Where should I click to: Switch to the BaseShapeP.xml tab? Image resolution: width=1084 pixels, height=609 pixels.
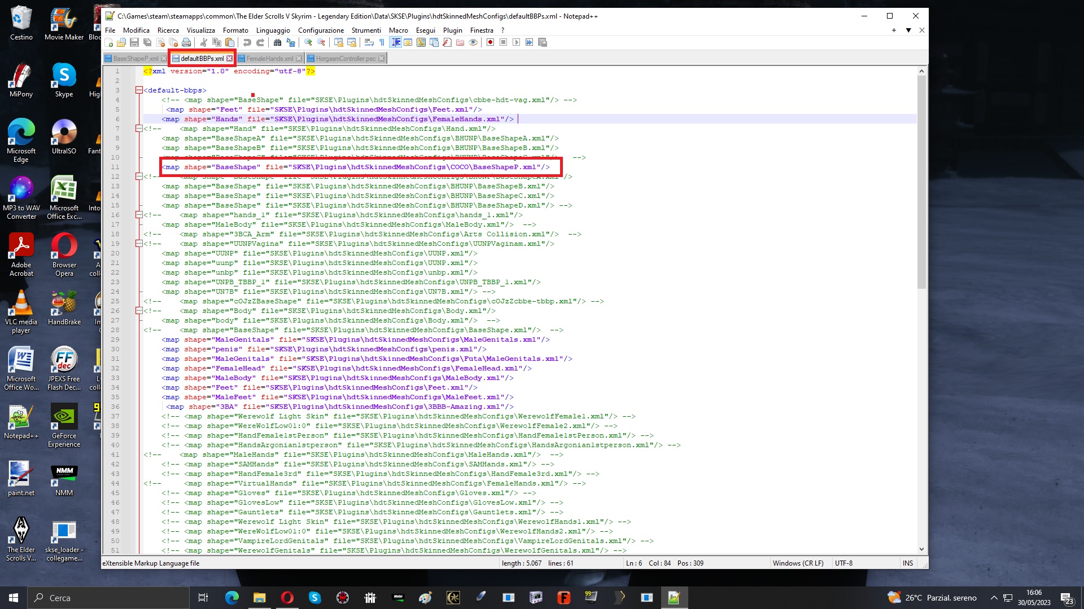(135, 59)
